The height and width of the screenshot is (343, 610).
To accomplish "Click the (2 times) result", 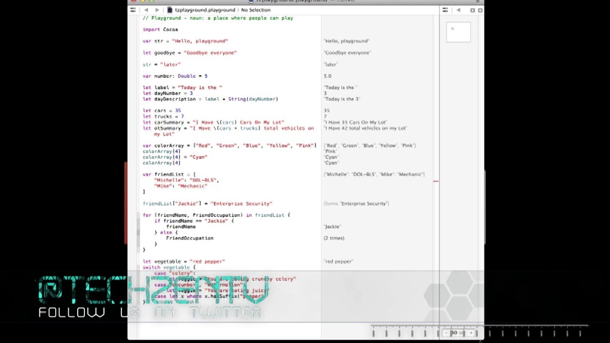I will [x=334, y=238].
